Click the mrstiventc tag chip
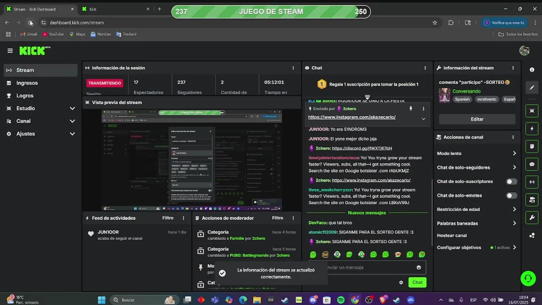Screen dimensions: 542x305 point(487,99)
